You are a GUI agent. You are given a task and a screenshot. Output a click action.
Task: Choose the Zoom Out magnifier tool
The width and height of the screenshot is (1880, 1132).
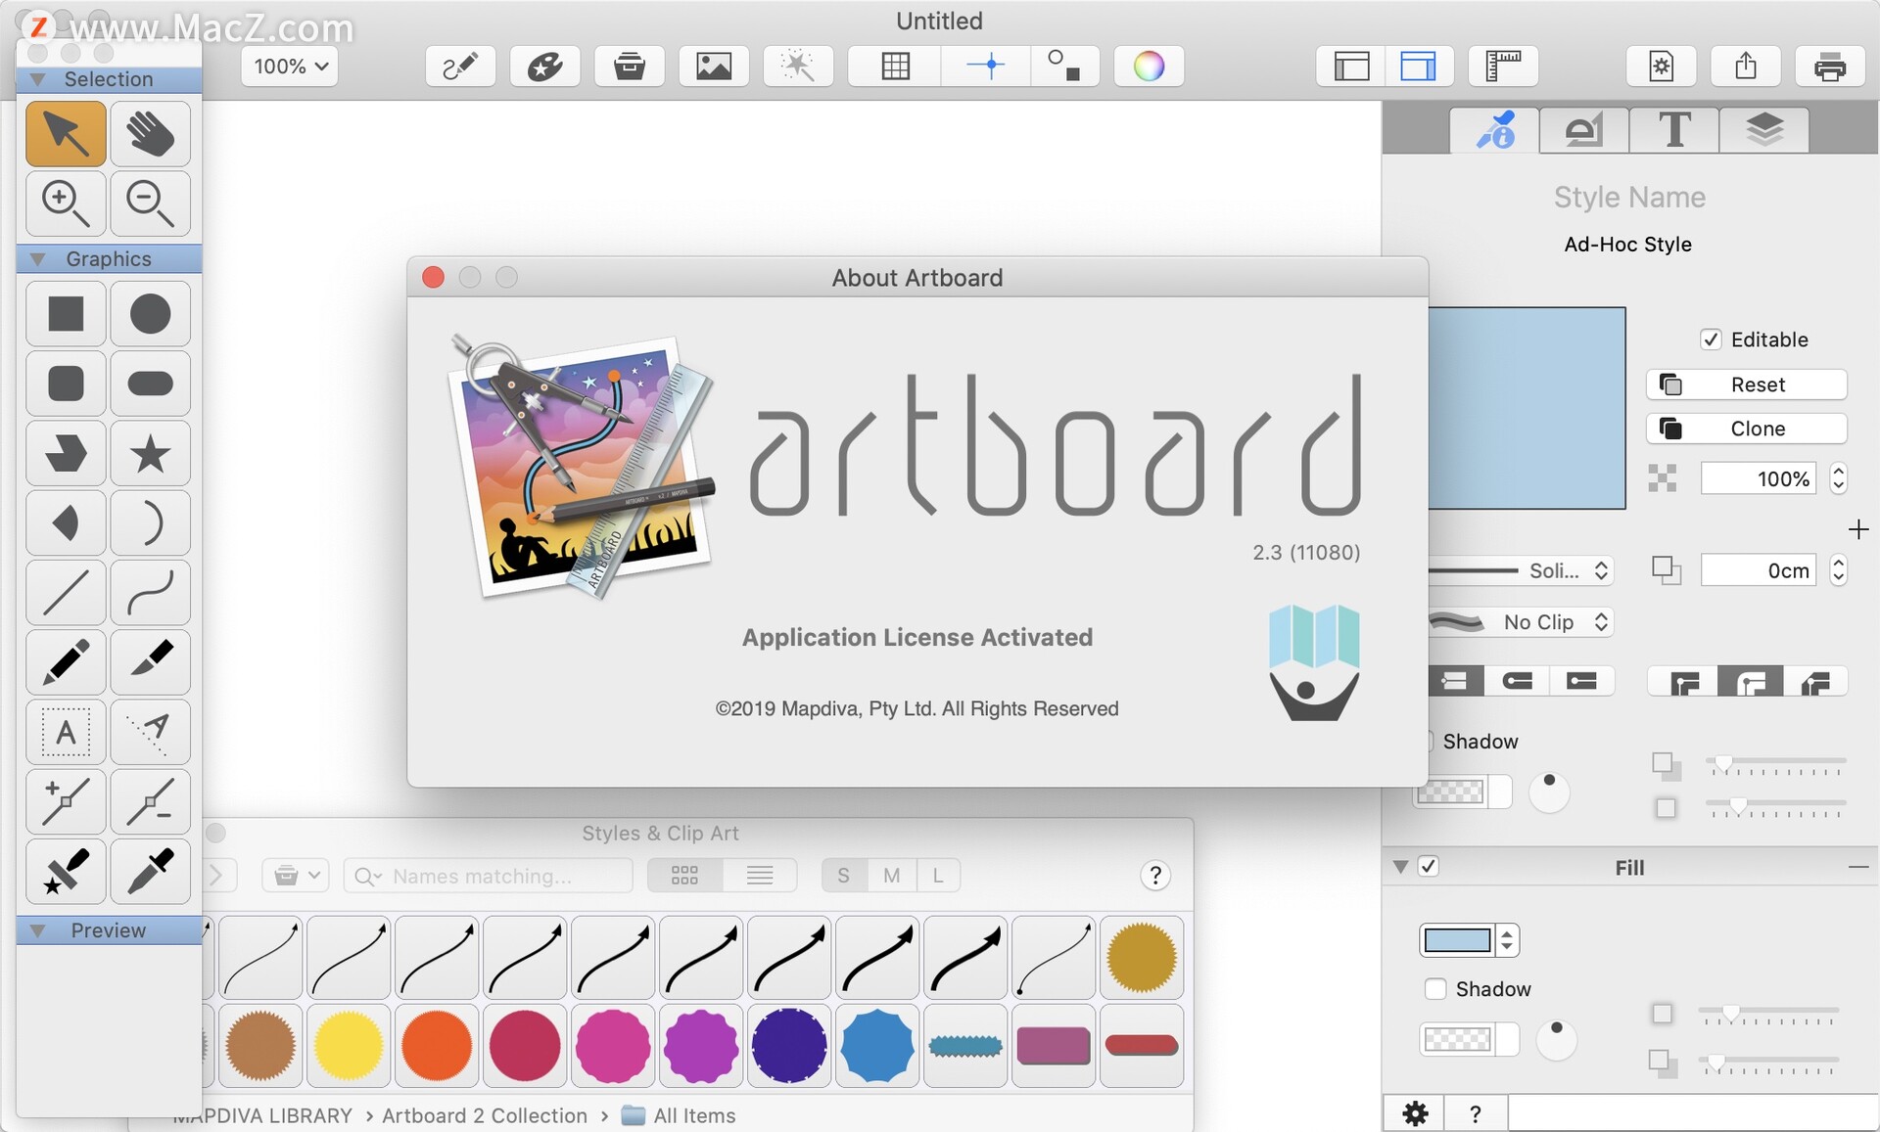pyautogui.click(x=150, y=204)
